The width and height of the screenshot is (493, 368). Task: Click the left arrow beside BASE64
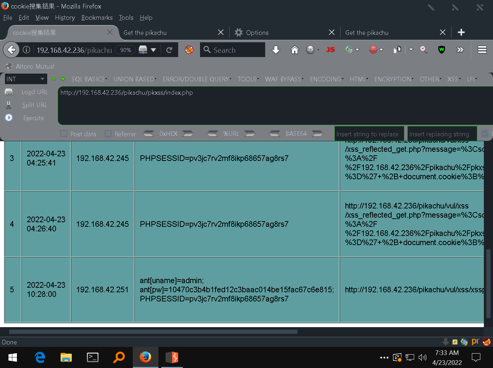click(274, 133)
